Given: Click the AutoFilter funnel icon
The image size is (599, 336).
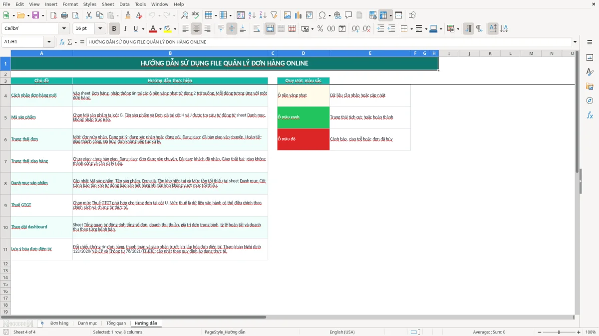Looking at the screenshot, I should tap(274, 15).
